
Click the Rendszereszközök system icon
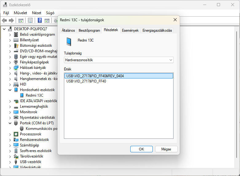[16, 140]
